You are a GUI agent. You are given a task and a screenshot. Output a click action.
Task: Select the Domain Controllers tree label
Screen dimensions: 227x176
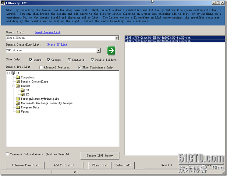click(x=35, y=81)
